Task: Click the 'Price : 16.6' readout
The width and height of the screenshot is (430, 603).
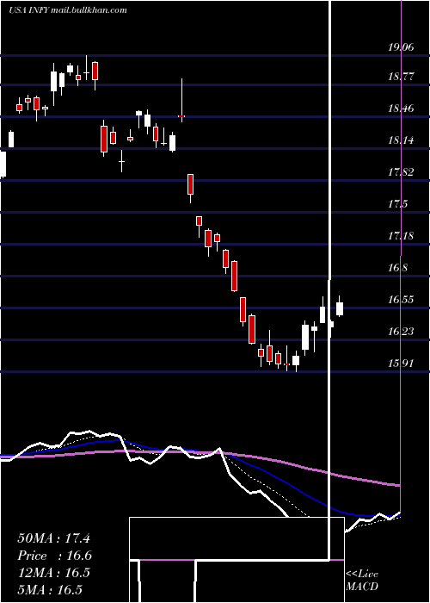Action: [55, 556]
